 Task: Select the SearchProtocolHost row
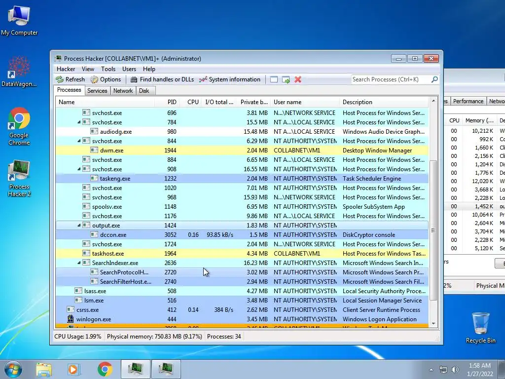(242, 272)
